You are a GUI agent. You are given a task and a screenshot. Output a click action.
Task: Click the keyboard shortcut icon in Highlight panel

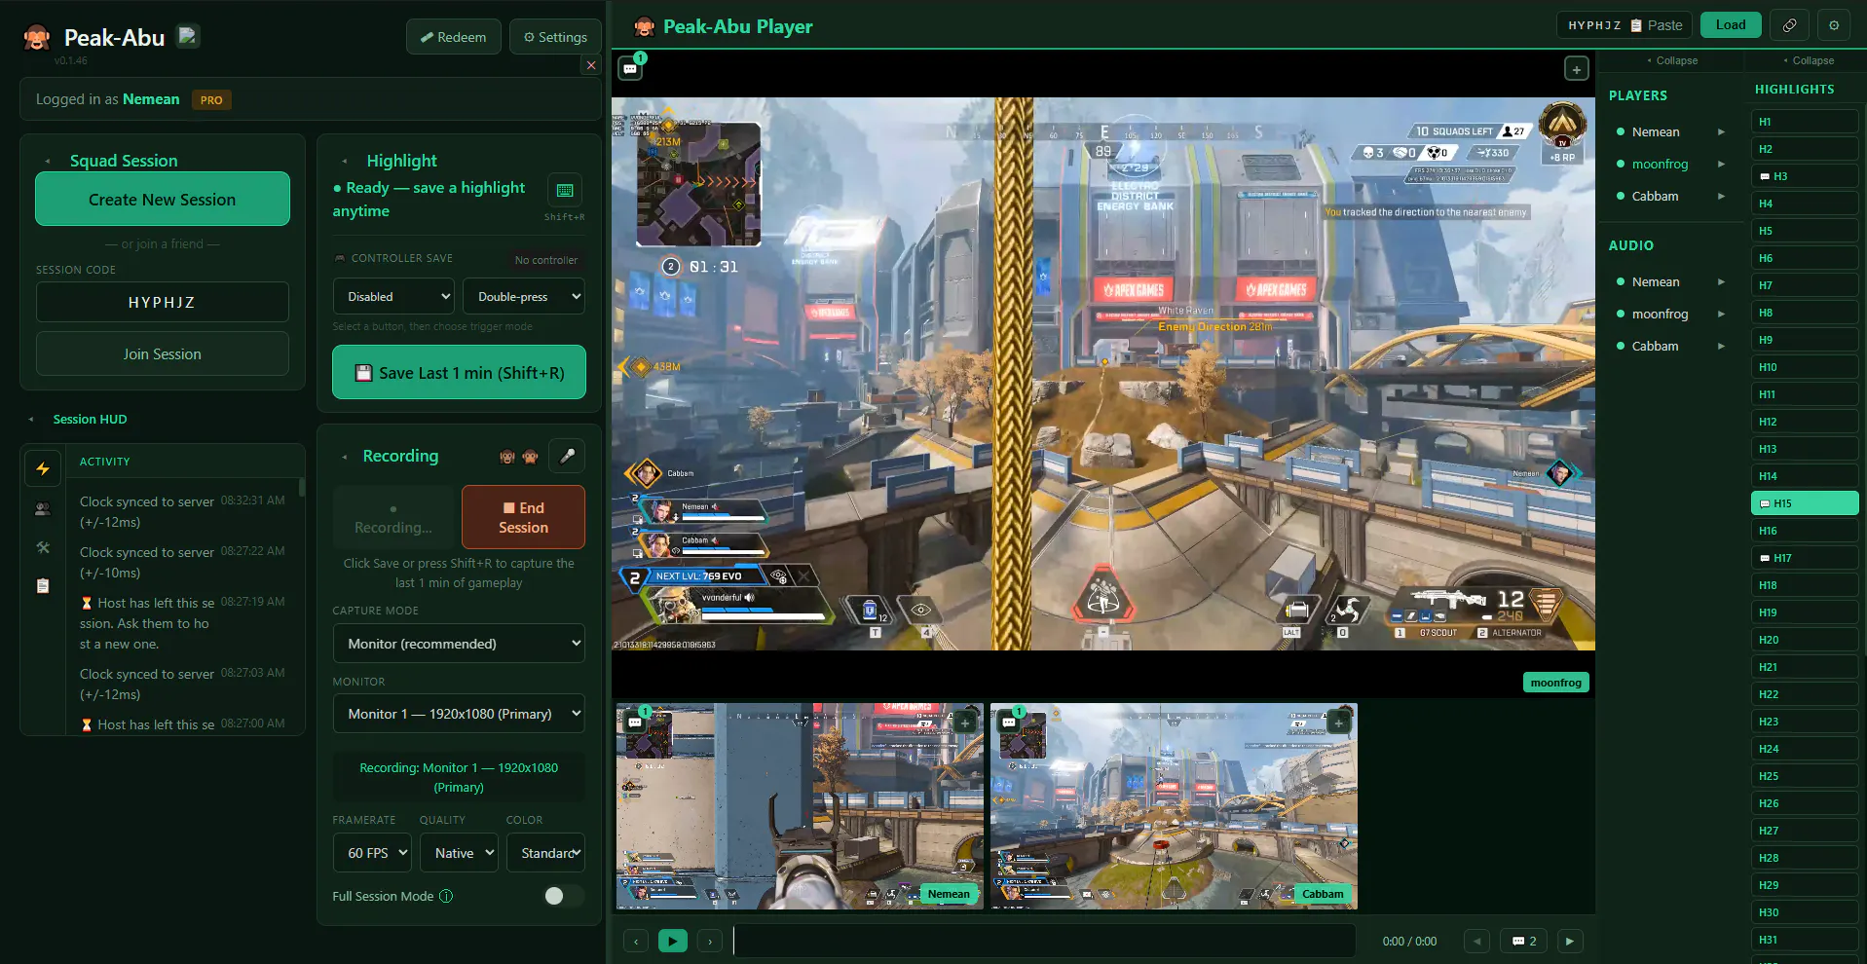pos(565,189)
